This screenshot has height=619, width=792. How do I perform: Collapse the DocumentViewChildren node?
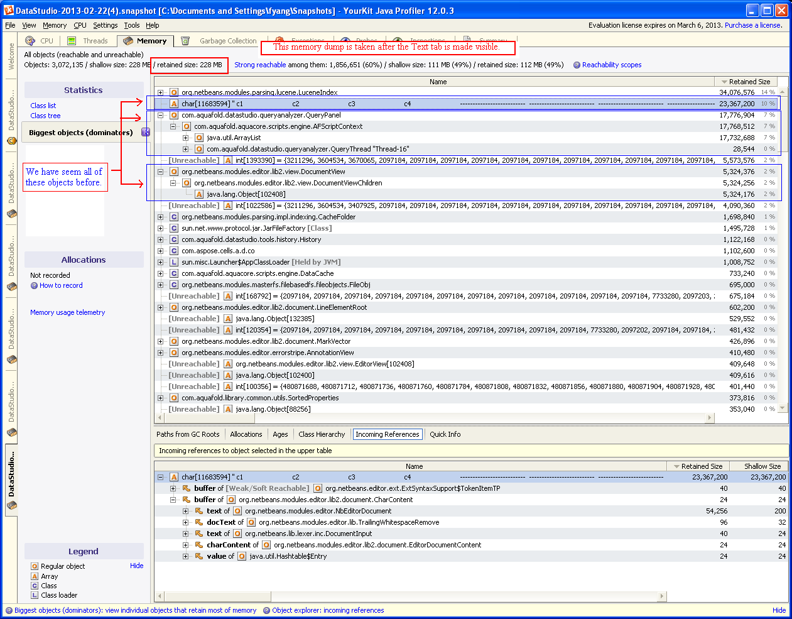tap(173, 183)
